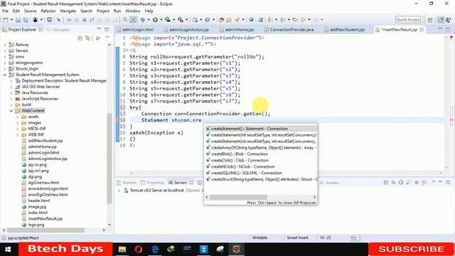Select errorAdminLogin.html in Project Explorer
Viewport: 455px width, 256px height.
48,188
